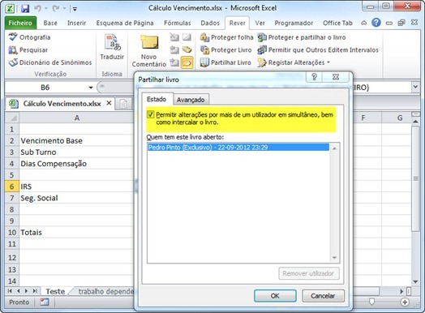Screen dimensions: 425x313
Task: Open the Ficheiro tab
Action: (x=20, y=23)
